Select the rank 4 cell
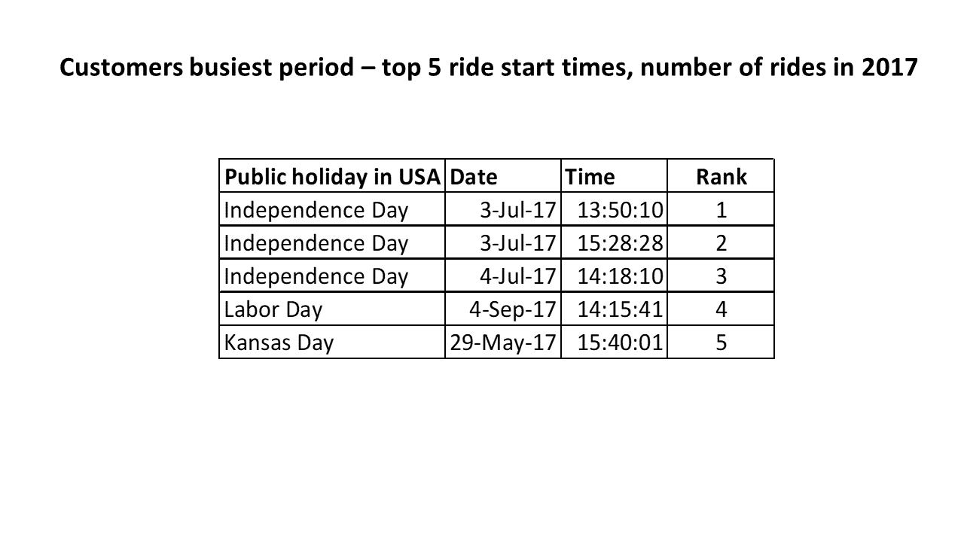964x542 pixels. tap(721, 309)
